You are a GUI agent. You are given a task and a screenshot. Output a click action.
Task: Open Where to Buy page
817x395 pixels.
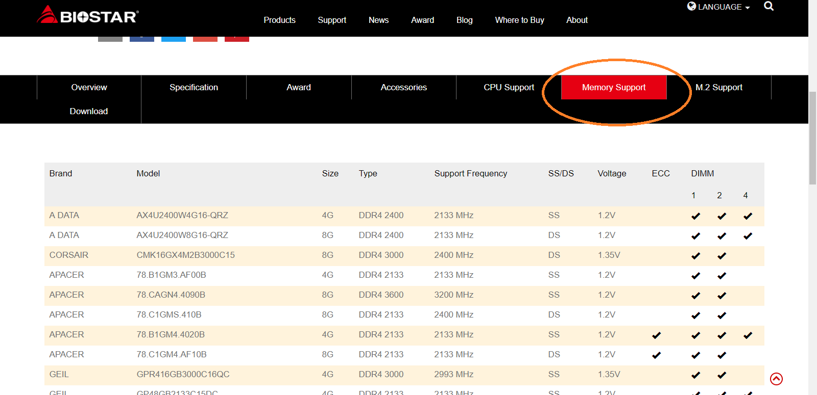pyautogui.click(x=519, y=20)
